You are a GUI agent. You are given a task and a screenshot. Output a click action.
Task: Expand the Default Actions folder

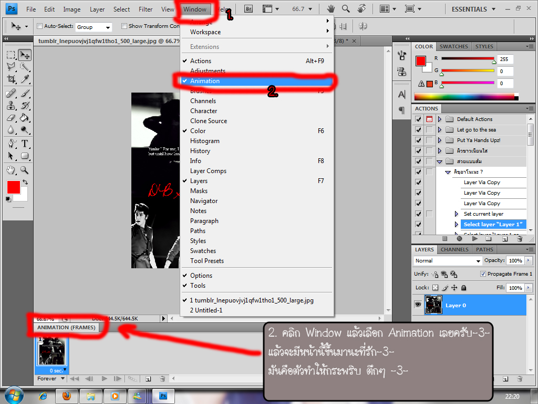point(440,119)
